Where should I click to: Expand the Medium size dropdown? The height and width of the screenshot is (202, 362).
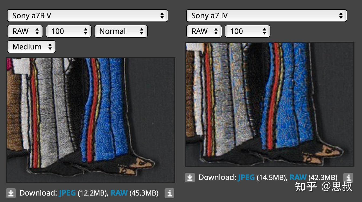pyautogui.click(x=31, y=47)
